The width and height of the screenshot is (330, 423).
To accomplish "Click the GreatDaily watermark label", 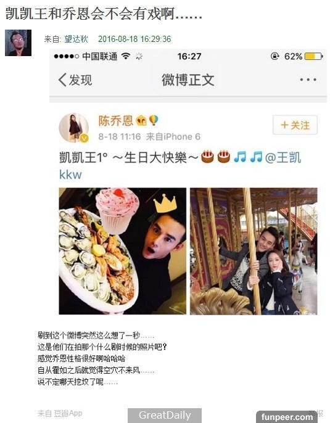I will (x=165, y=415).
